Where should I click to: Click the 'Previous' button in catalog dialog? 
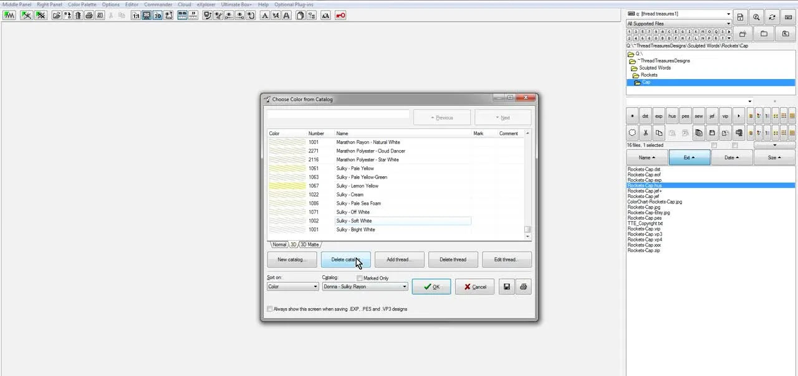click(441, 118)
